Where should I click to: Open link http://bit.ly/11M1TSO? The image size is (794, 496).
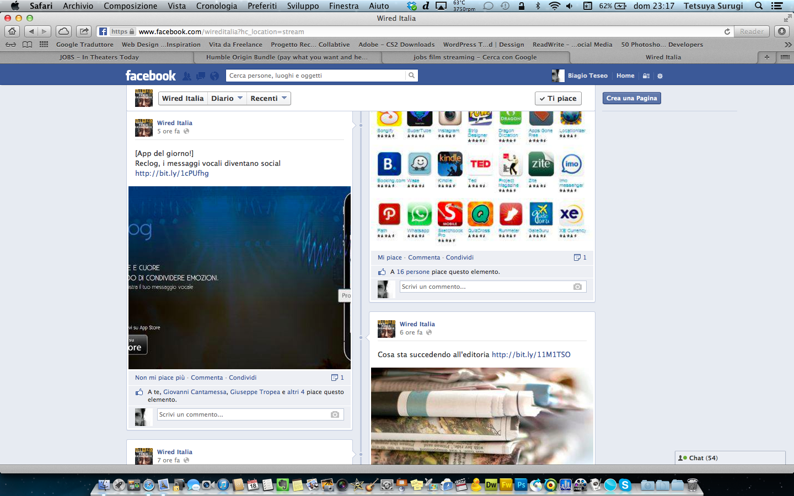[x=531, y=354]
